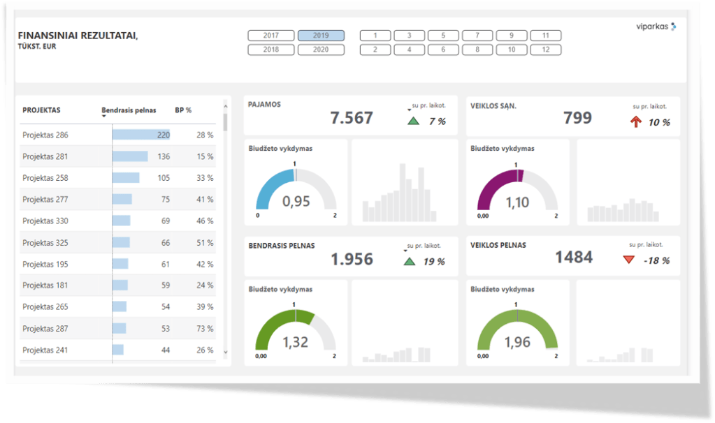Enable the 2020 year slicer

click(321, 50)
